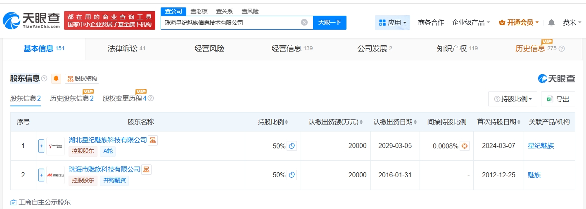Clear search box with the X icon
The width and height of the screenshot is (586, 209).
click(304, 23)
